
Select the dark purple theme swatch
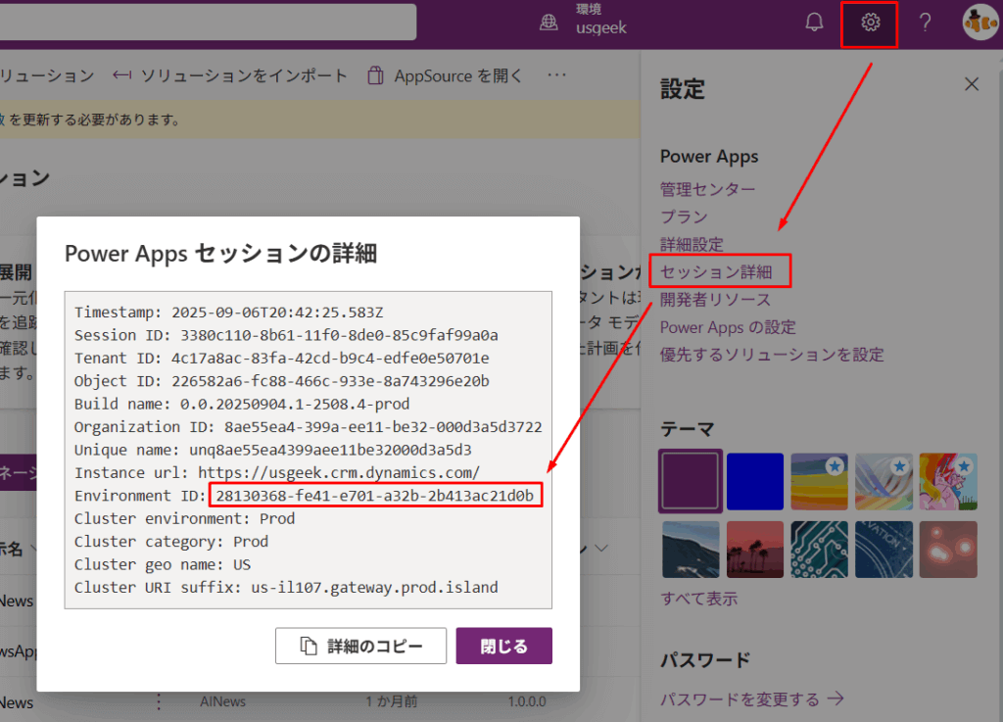click(x=691, y=481)
